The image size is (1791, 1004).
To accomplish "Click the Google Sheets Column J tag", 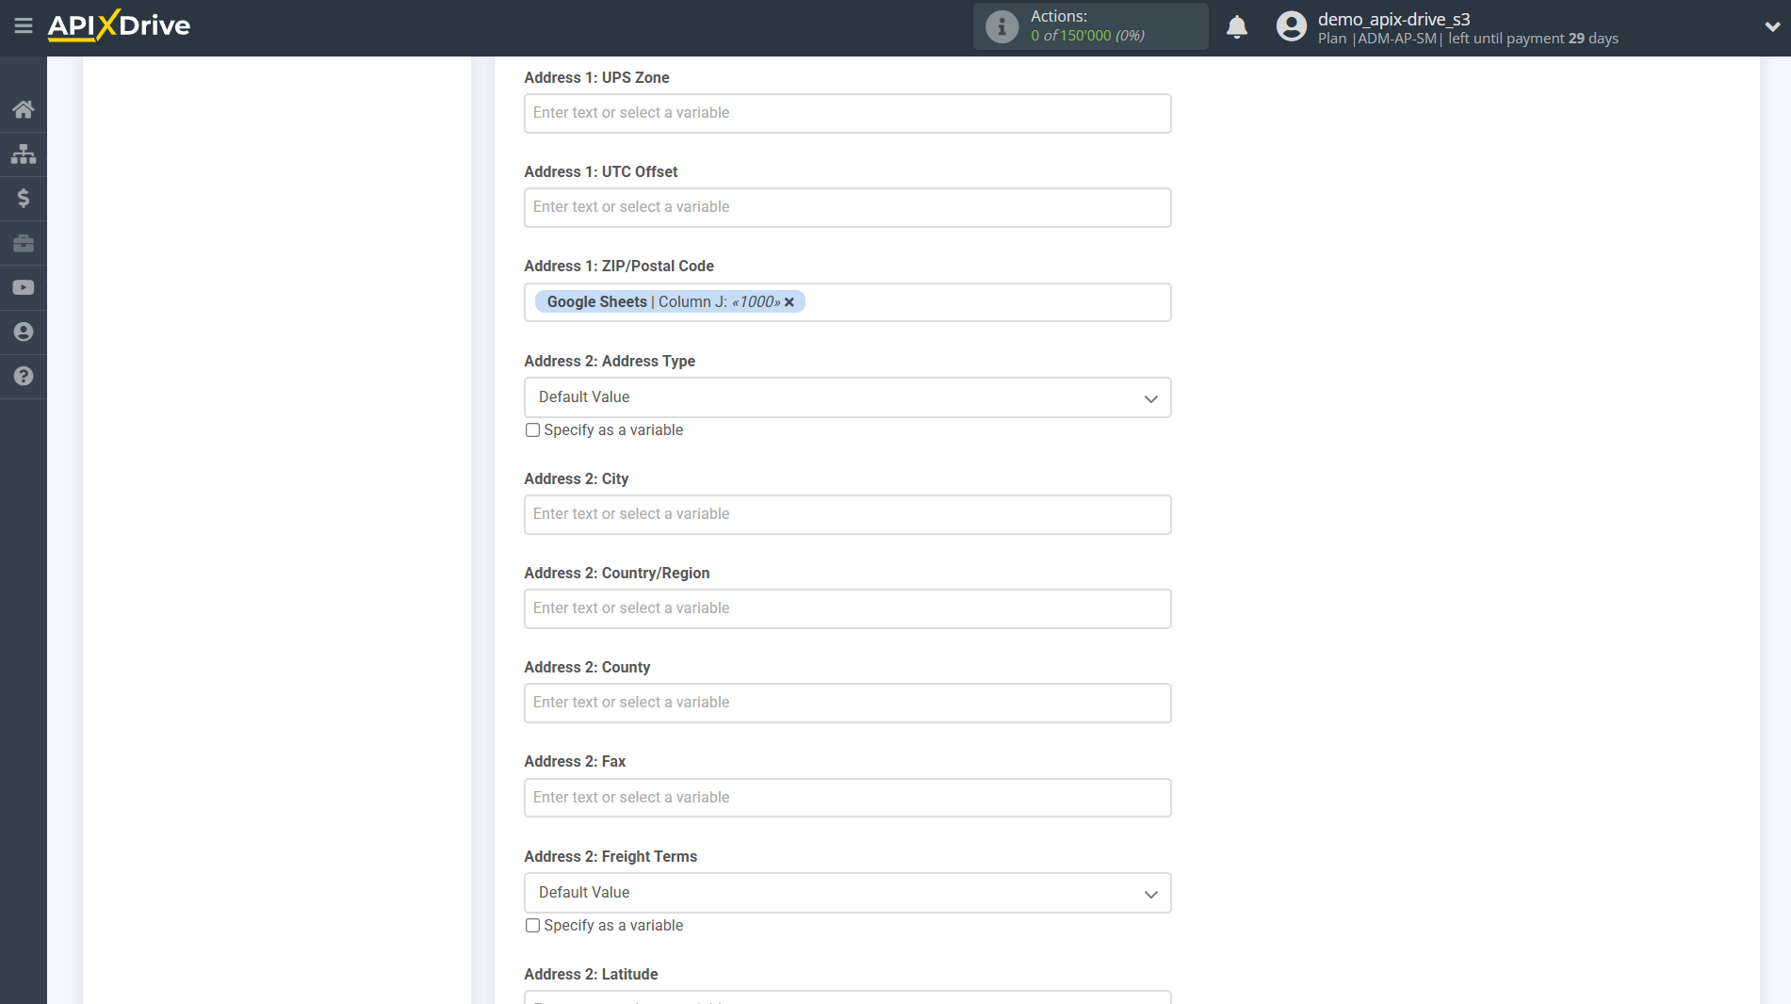I will point(670,302).
